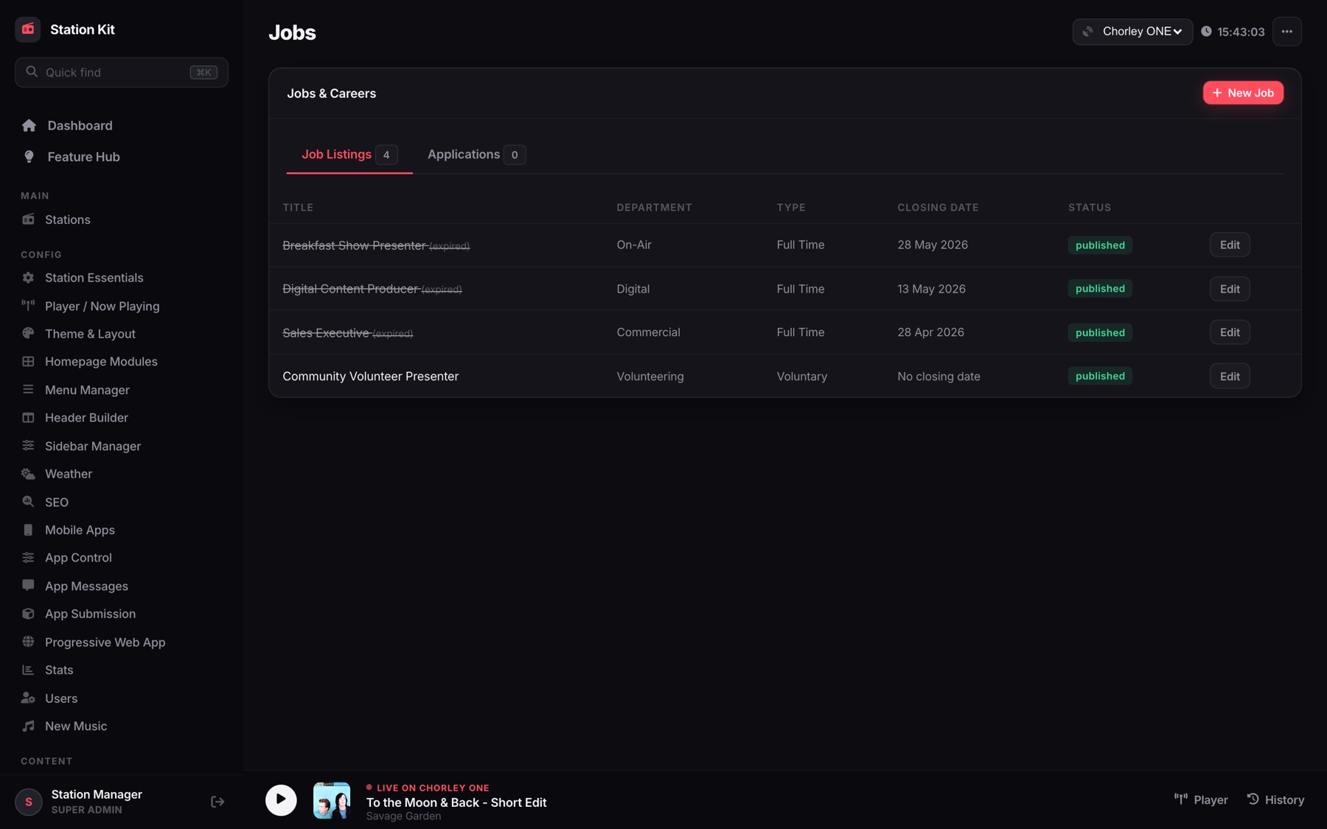
Task: Click the logout icon beside Station Manager
Action: tap(217, 801)
